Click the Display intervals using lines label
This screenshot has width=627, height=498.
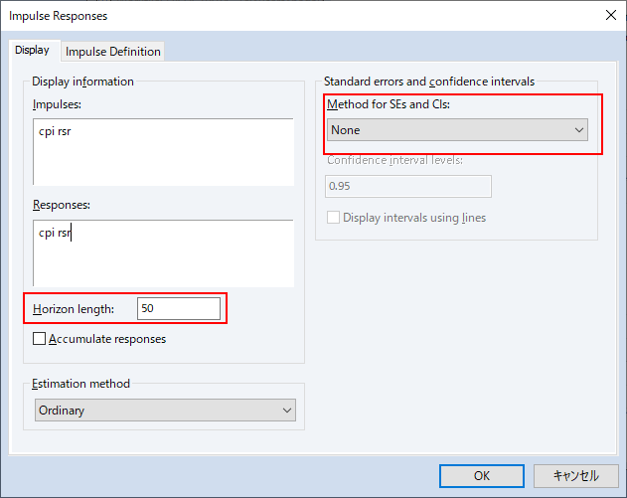click(x=414, y=218)
